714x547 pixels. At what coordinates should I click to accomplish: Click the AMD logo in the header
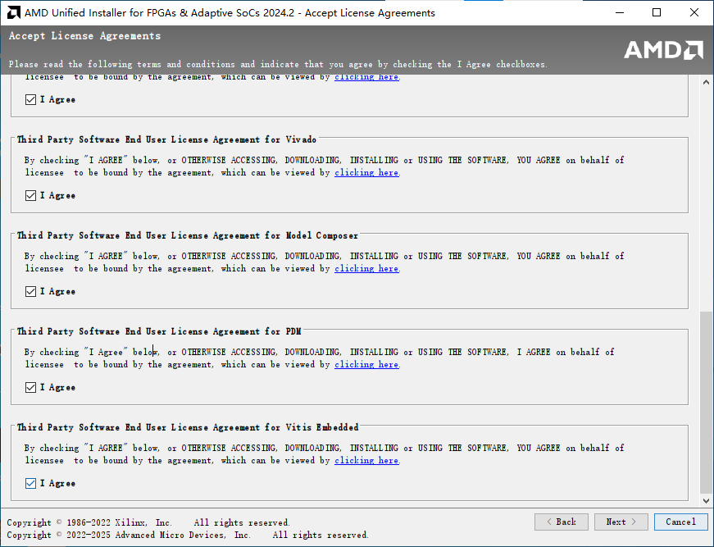(x=663, y=50)
